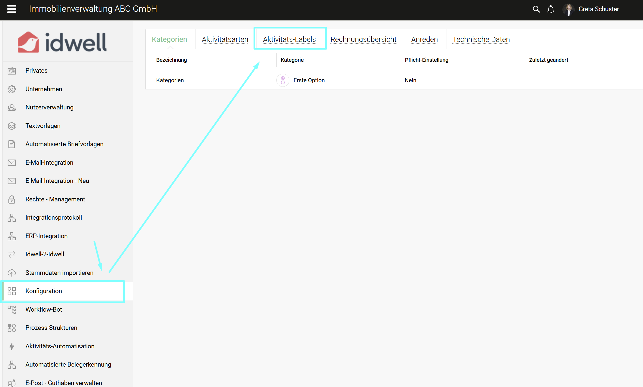643x387 pixels.
Task: Go to Workflow-Bot menu entry
Action: 44,309
